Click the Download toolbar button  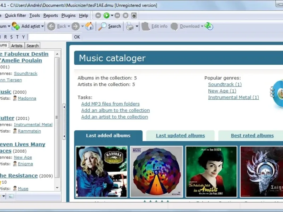point(185,26)
